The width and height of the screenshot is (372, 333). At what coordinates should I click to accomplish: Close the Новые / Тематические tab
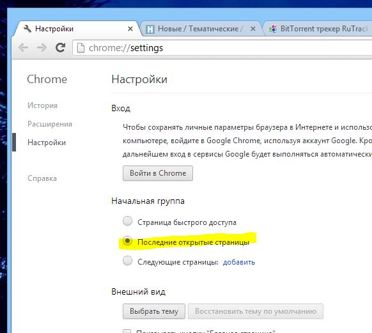click(x=253, y=29)
